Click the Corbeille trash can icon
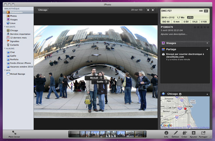 pyautogui.click(x=8, y=45)
